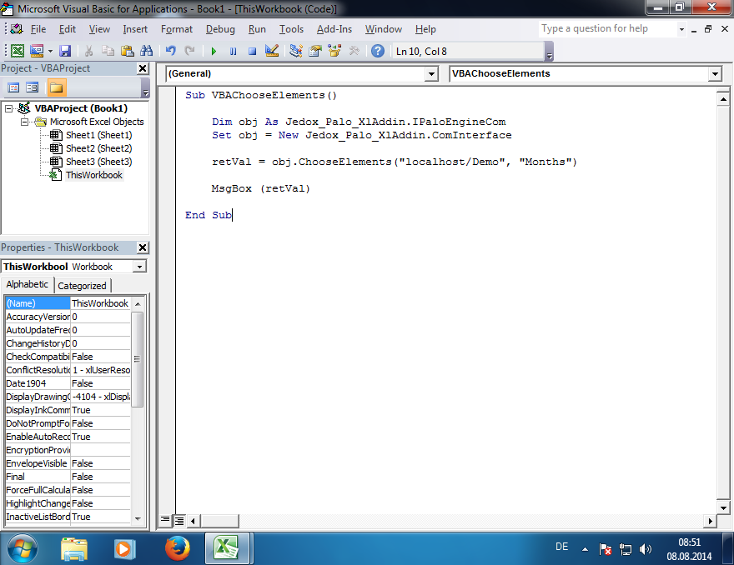Select Sheet2 (Sheet2) in the project tree

click(98, 148)
